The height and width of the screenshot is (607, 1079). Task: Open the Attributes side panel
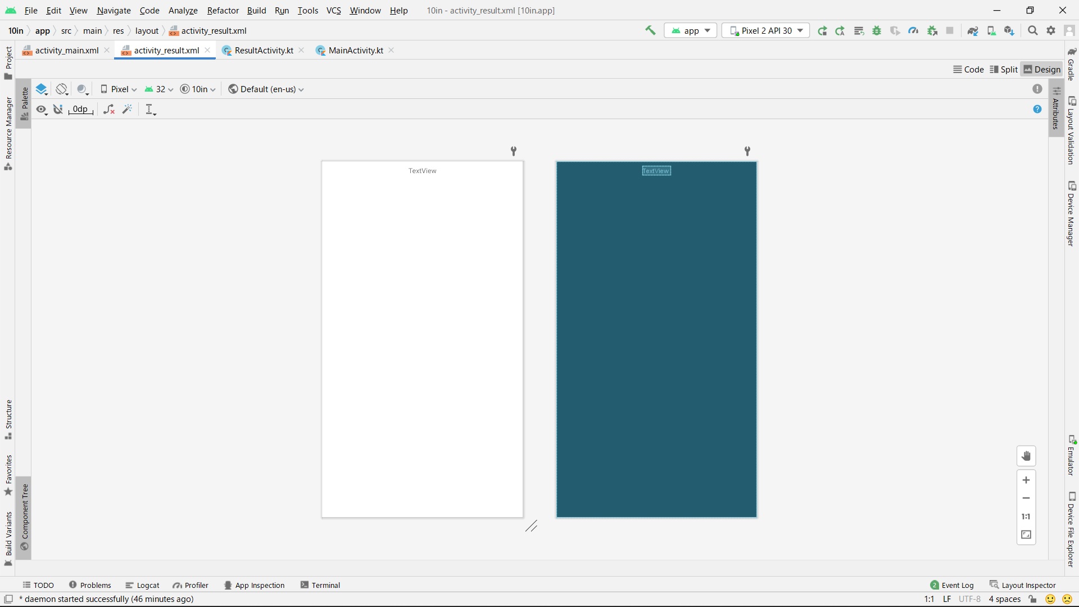1056,108
